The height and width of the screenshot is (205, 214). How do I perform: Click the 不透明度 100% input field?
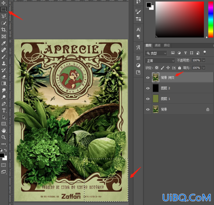pos(196,60)
